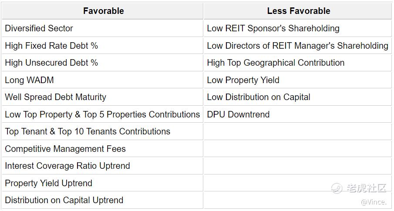This screenshot has width=394, height=211.
Task: Select the Low Distribution on Capital cell
Action: [298, 97]
